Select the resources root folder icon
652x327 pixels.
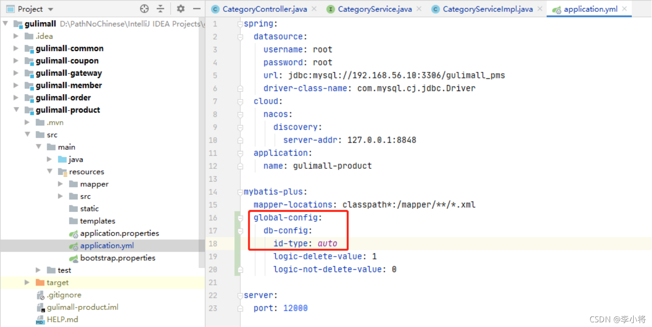[x=62, y=172]
